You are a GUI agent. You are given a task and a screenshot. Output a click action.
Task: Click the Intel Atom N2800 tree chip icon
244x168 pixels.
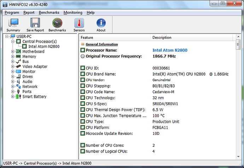(x=24, y=47)
